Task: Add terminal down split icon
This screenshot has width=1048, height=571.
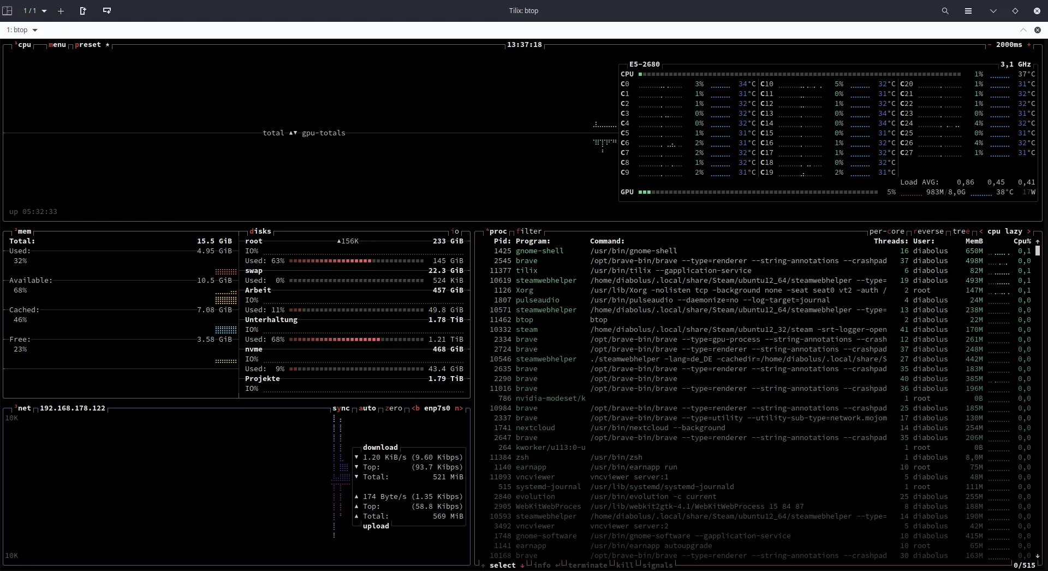Action: pos(107,11)
